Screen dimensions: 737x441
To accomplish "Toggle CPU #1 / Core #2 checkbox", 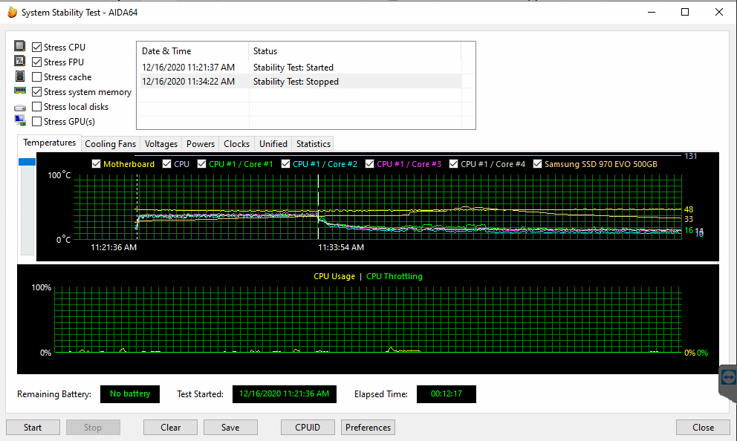I will pos(285,164).
